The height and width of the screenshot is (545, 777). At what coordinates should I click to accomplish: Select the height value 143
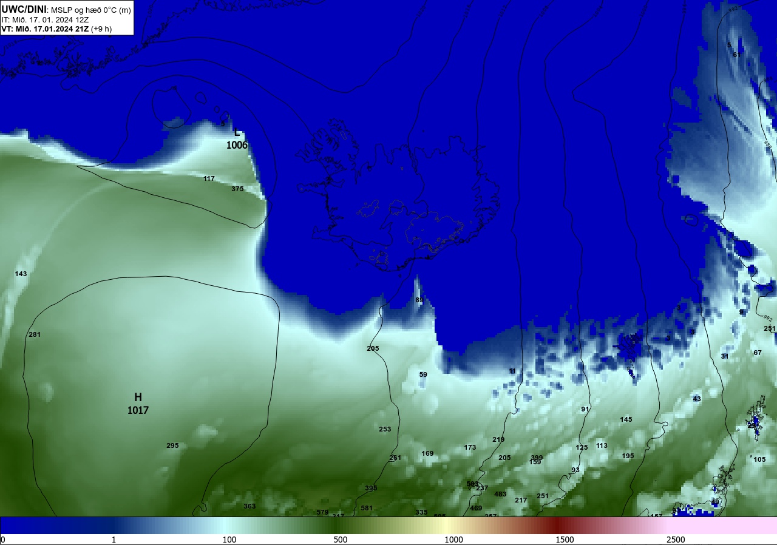coord(21,274)
